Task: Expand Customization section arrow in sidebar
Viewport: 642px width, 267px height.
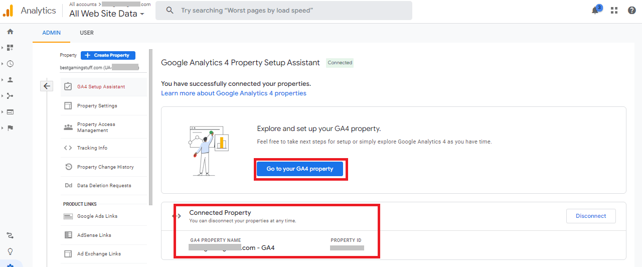Action: coord(3,48)
